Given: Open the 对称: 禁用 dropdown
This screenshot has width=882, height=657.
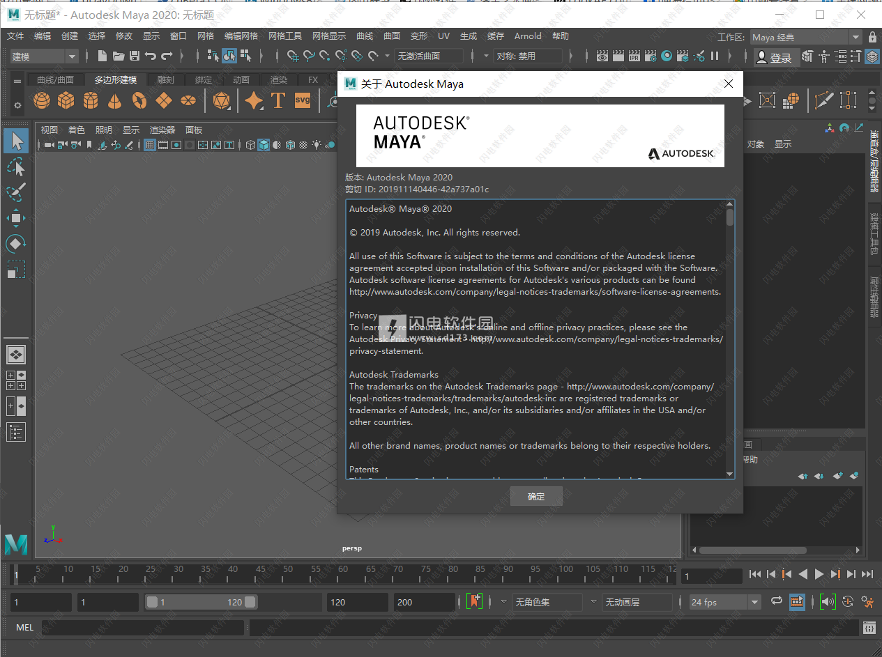Looking at the screenshot, I should coord(528,56).
